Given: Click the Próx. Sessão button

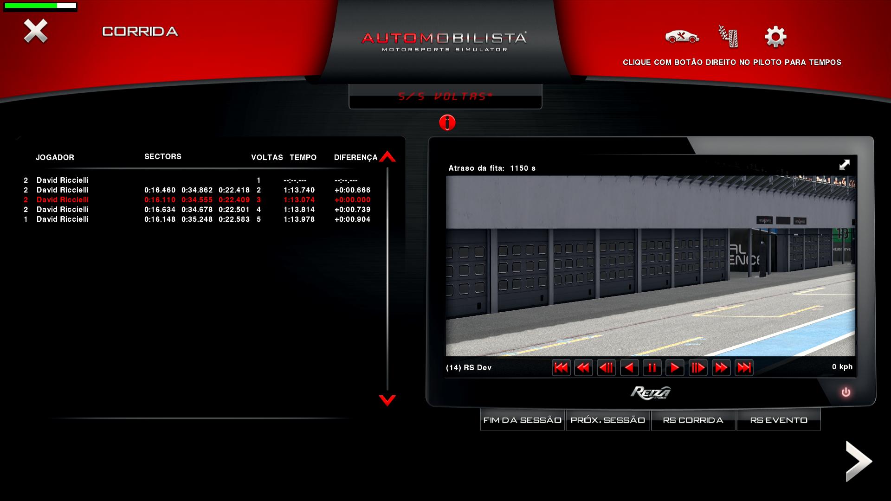Looking at the screenshot, I should click(608, 420).
